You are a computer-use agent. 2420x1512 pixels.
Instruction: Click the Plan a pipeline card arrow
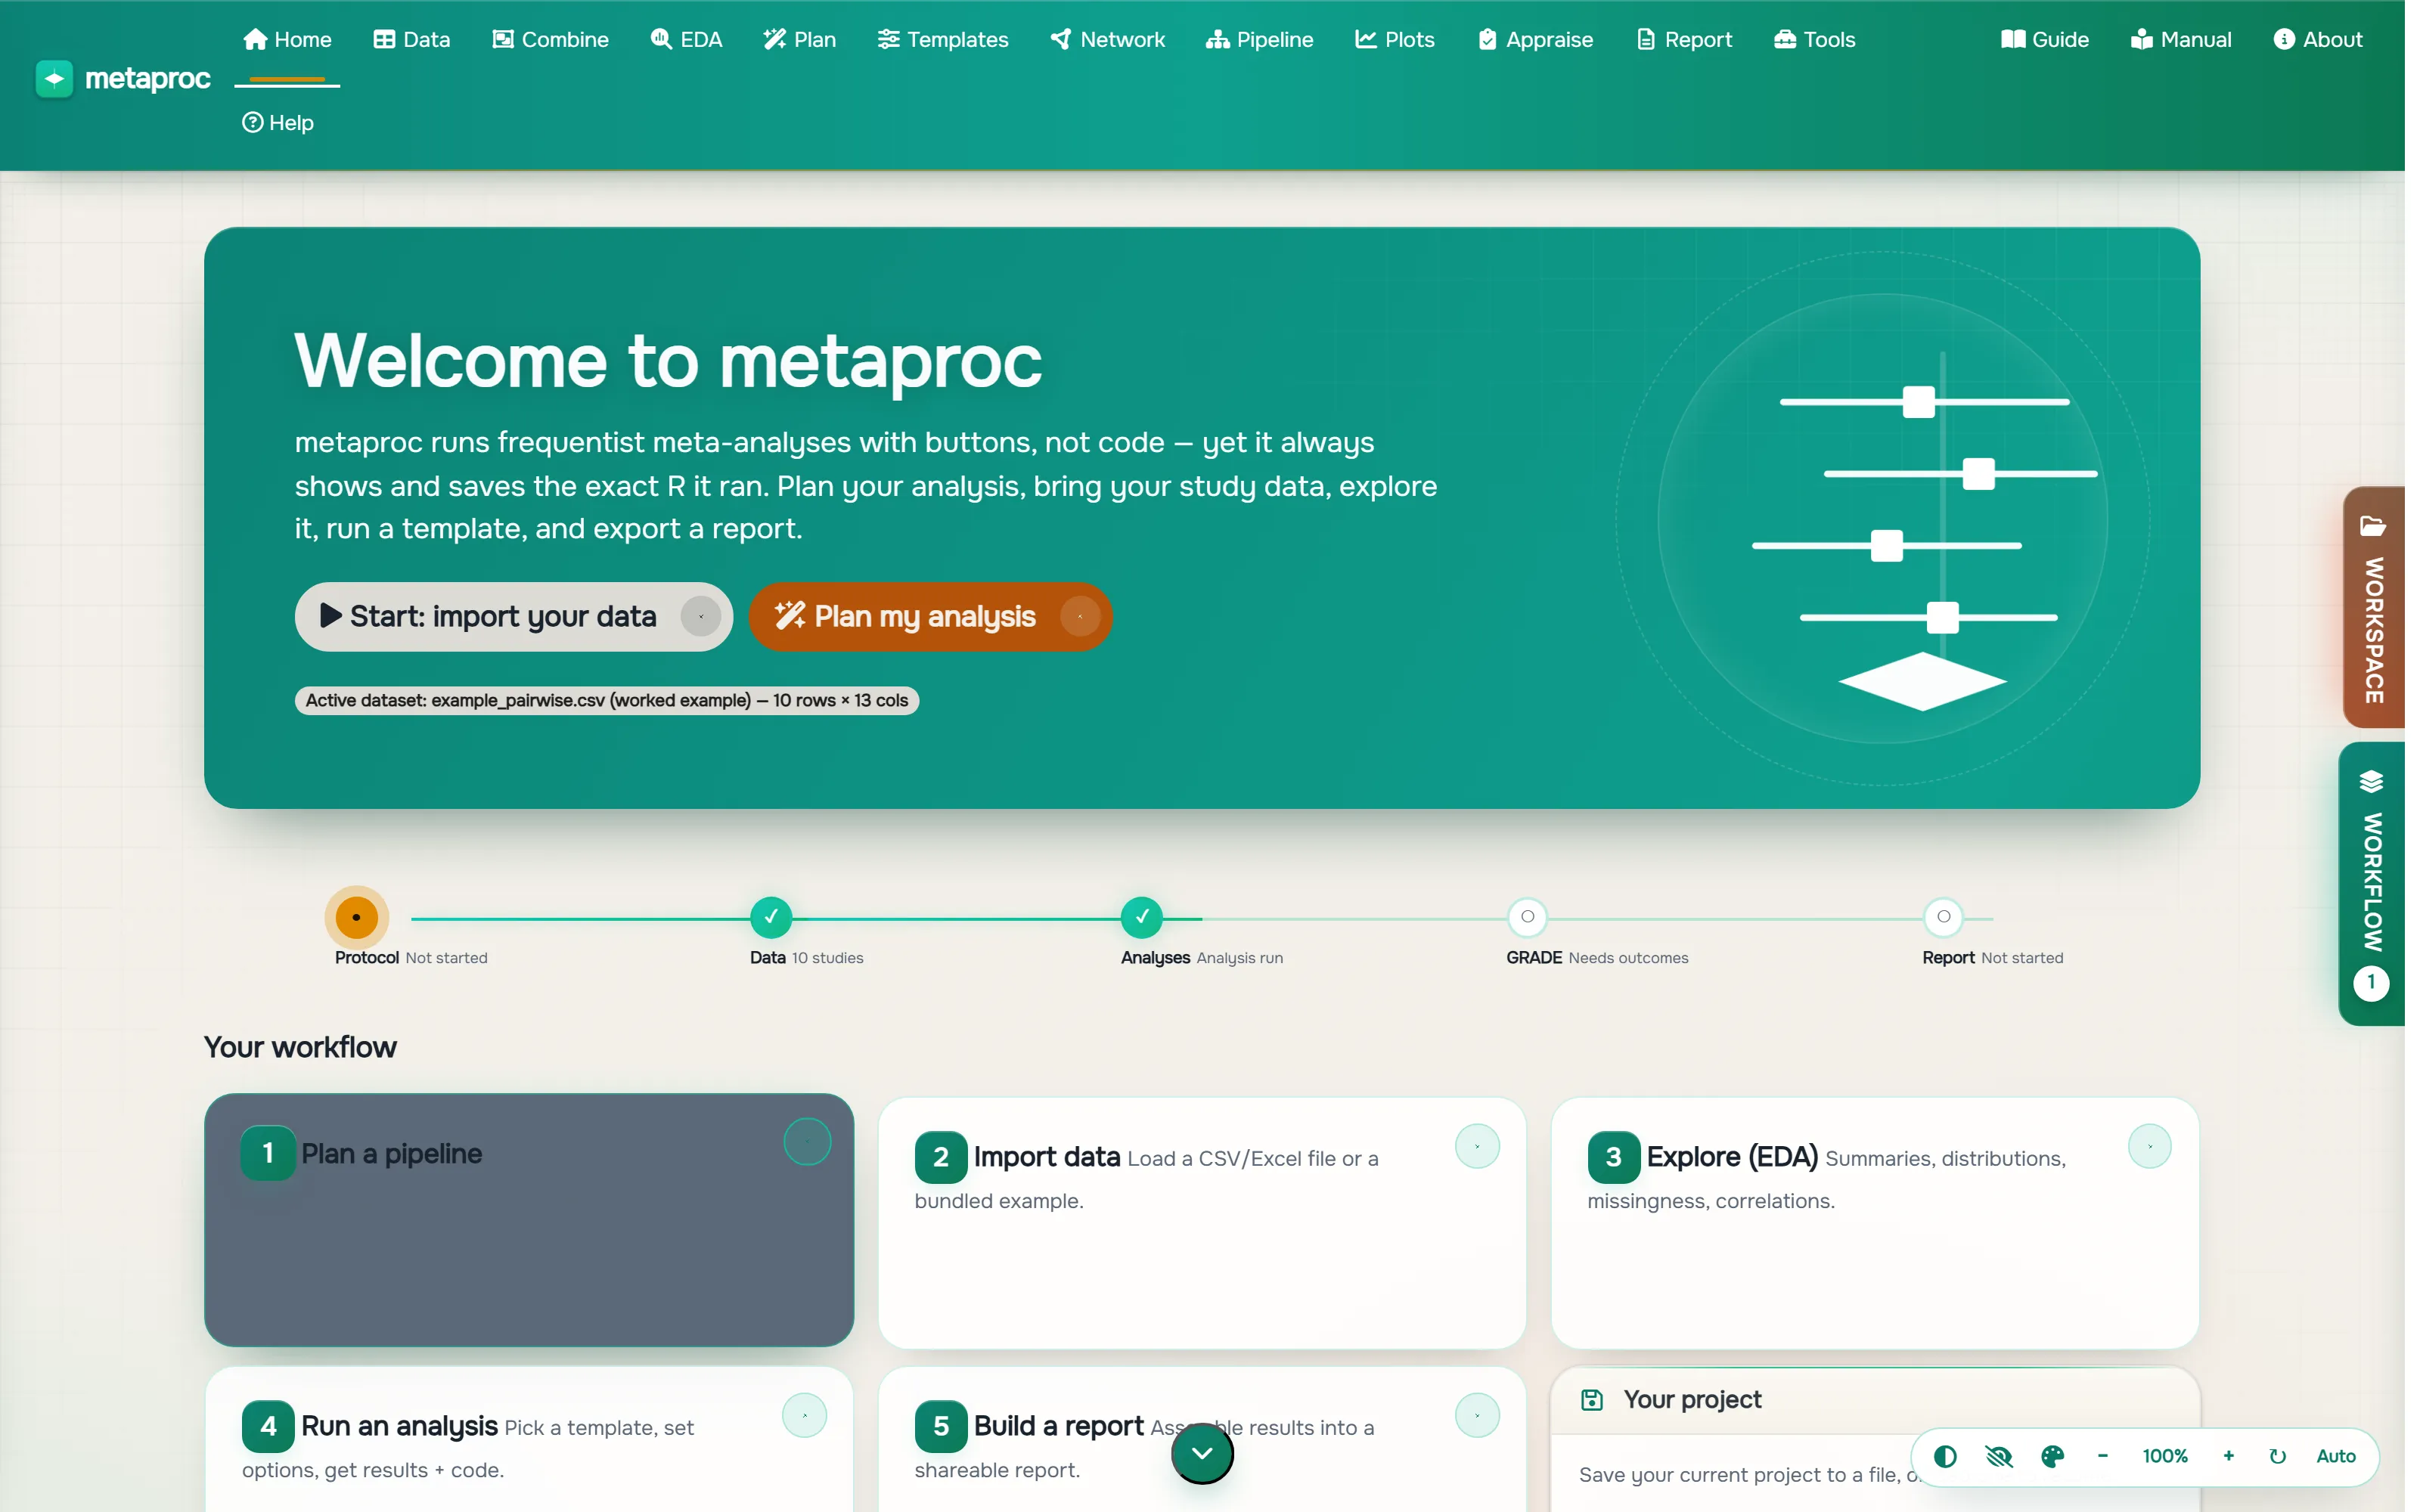(807, 1141)
